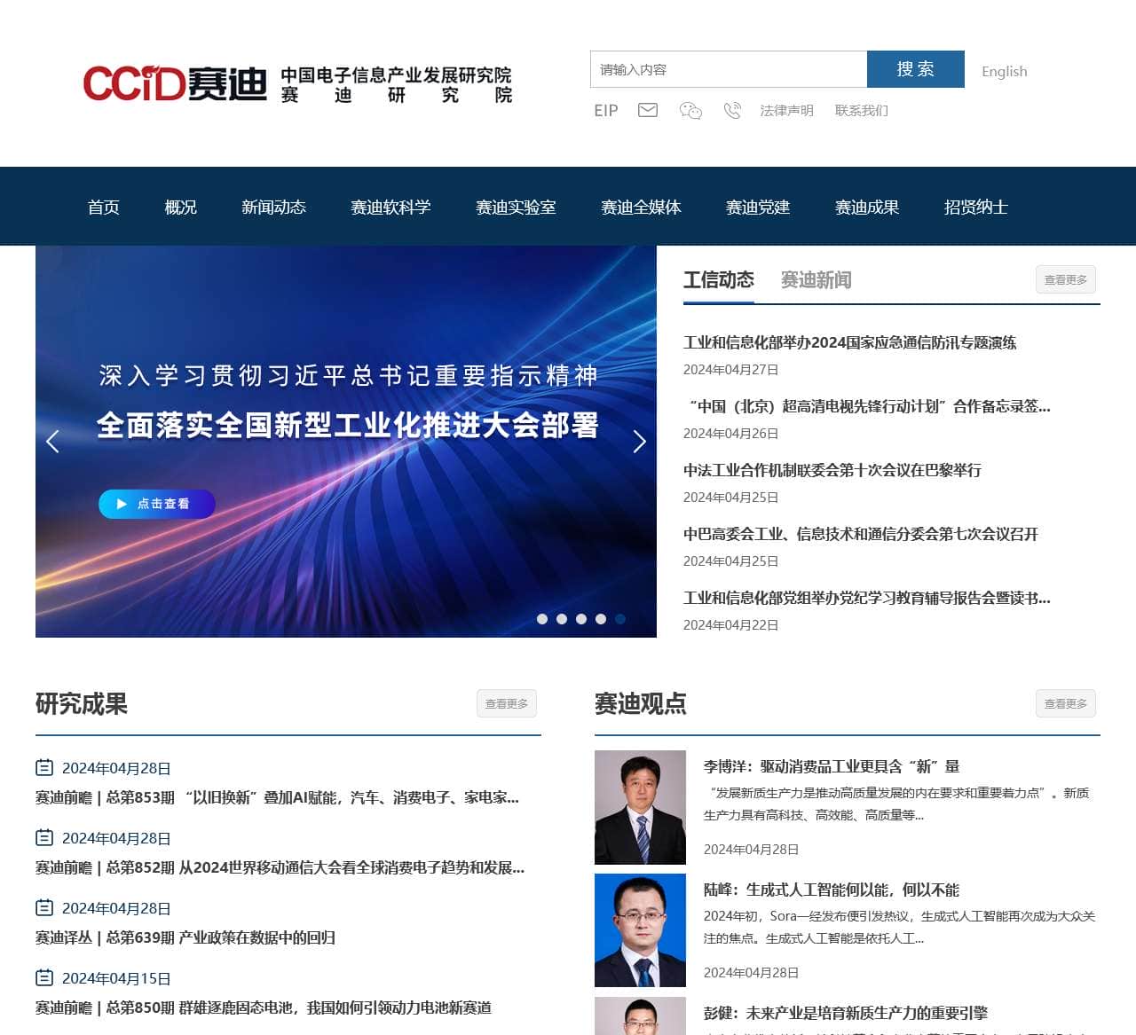Open 首页 in navigation bar

pos(104,207)
